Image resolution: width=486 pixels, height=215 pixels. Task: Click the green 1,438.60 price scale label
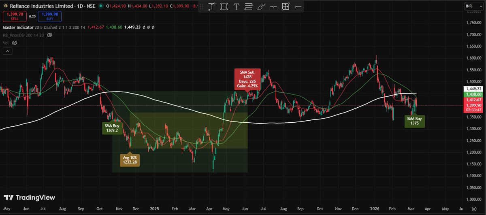(x=474, y=94)
